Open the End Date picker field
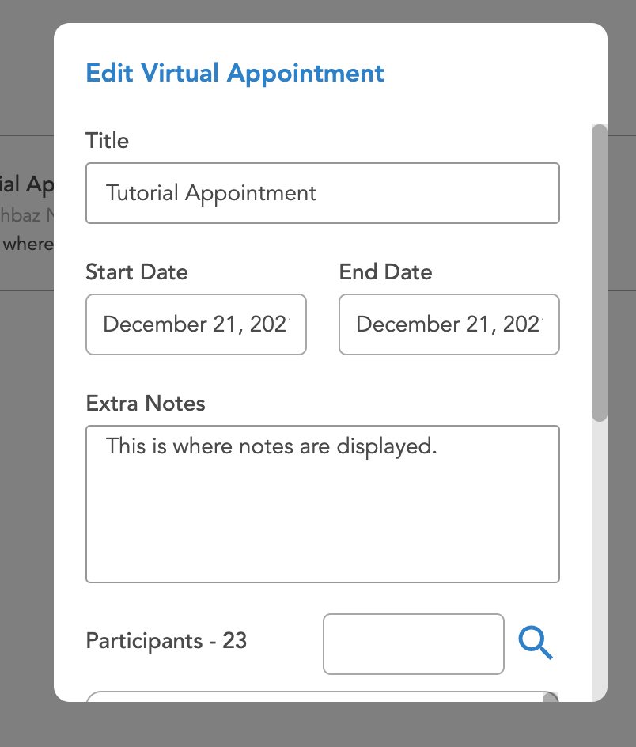This screenshot has width=636, height=747. click(x=449, y=324)
